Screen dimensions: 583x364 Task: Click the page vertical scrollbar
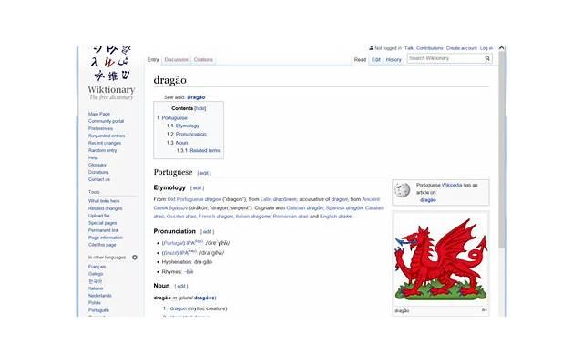click(501, 182)
